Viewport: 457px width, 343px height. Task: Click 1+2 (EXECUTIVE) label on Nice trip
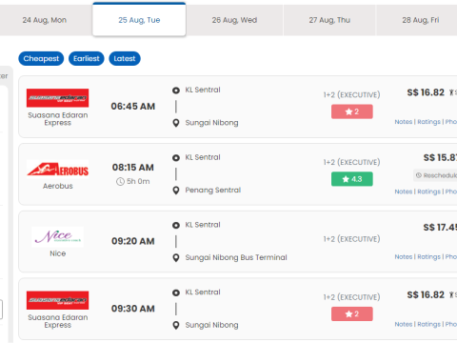click(351, 239)
